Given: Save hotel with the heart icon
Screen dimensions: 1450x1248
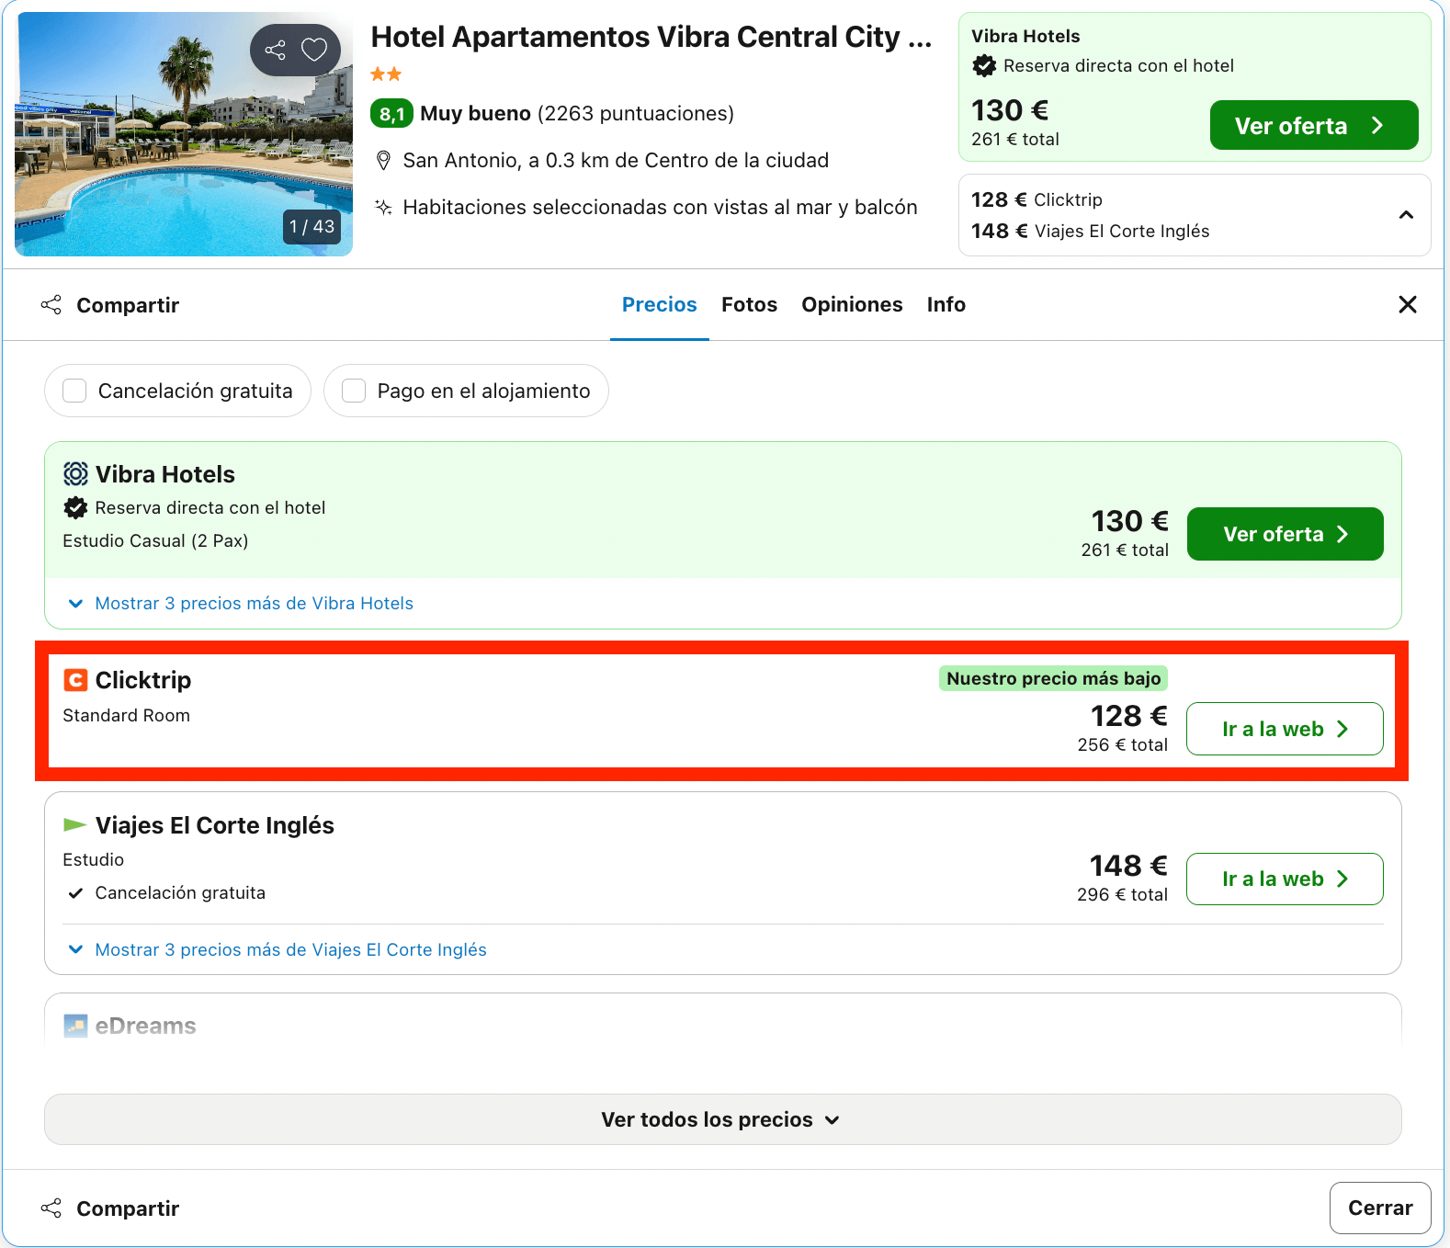Looking at the screenshot, I should click(x=314, y=50).
